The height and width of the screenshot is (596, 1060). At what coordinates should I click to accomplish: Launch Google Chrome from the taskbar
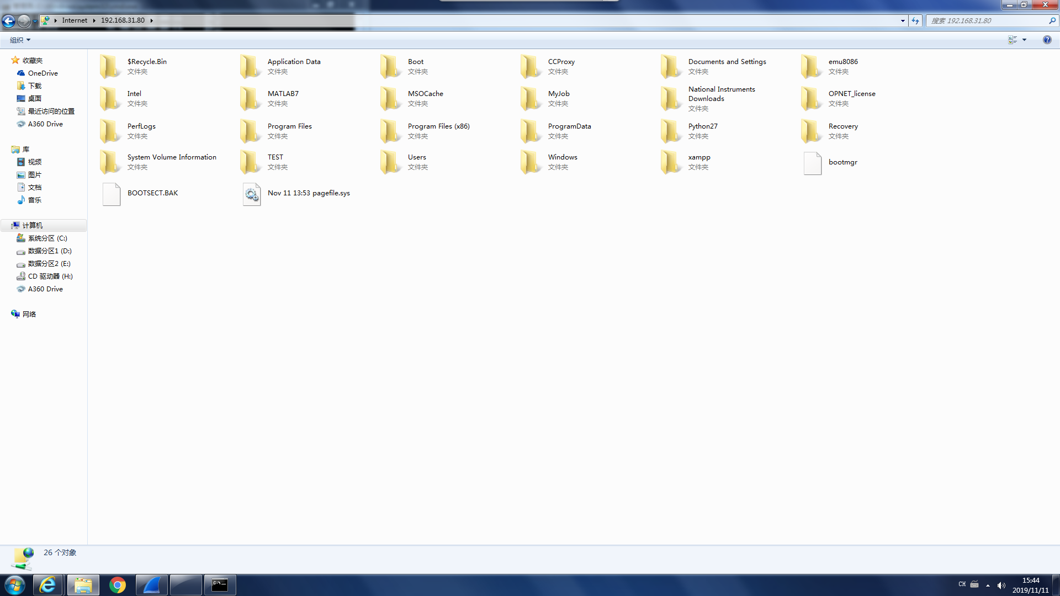click(x=117, y=585)
